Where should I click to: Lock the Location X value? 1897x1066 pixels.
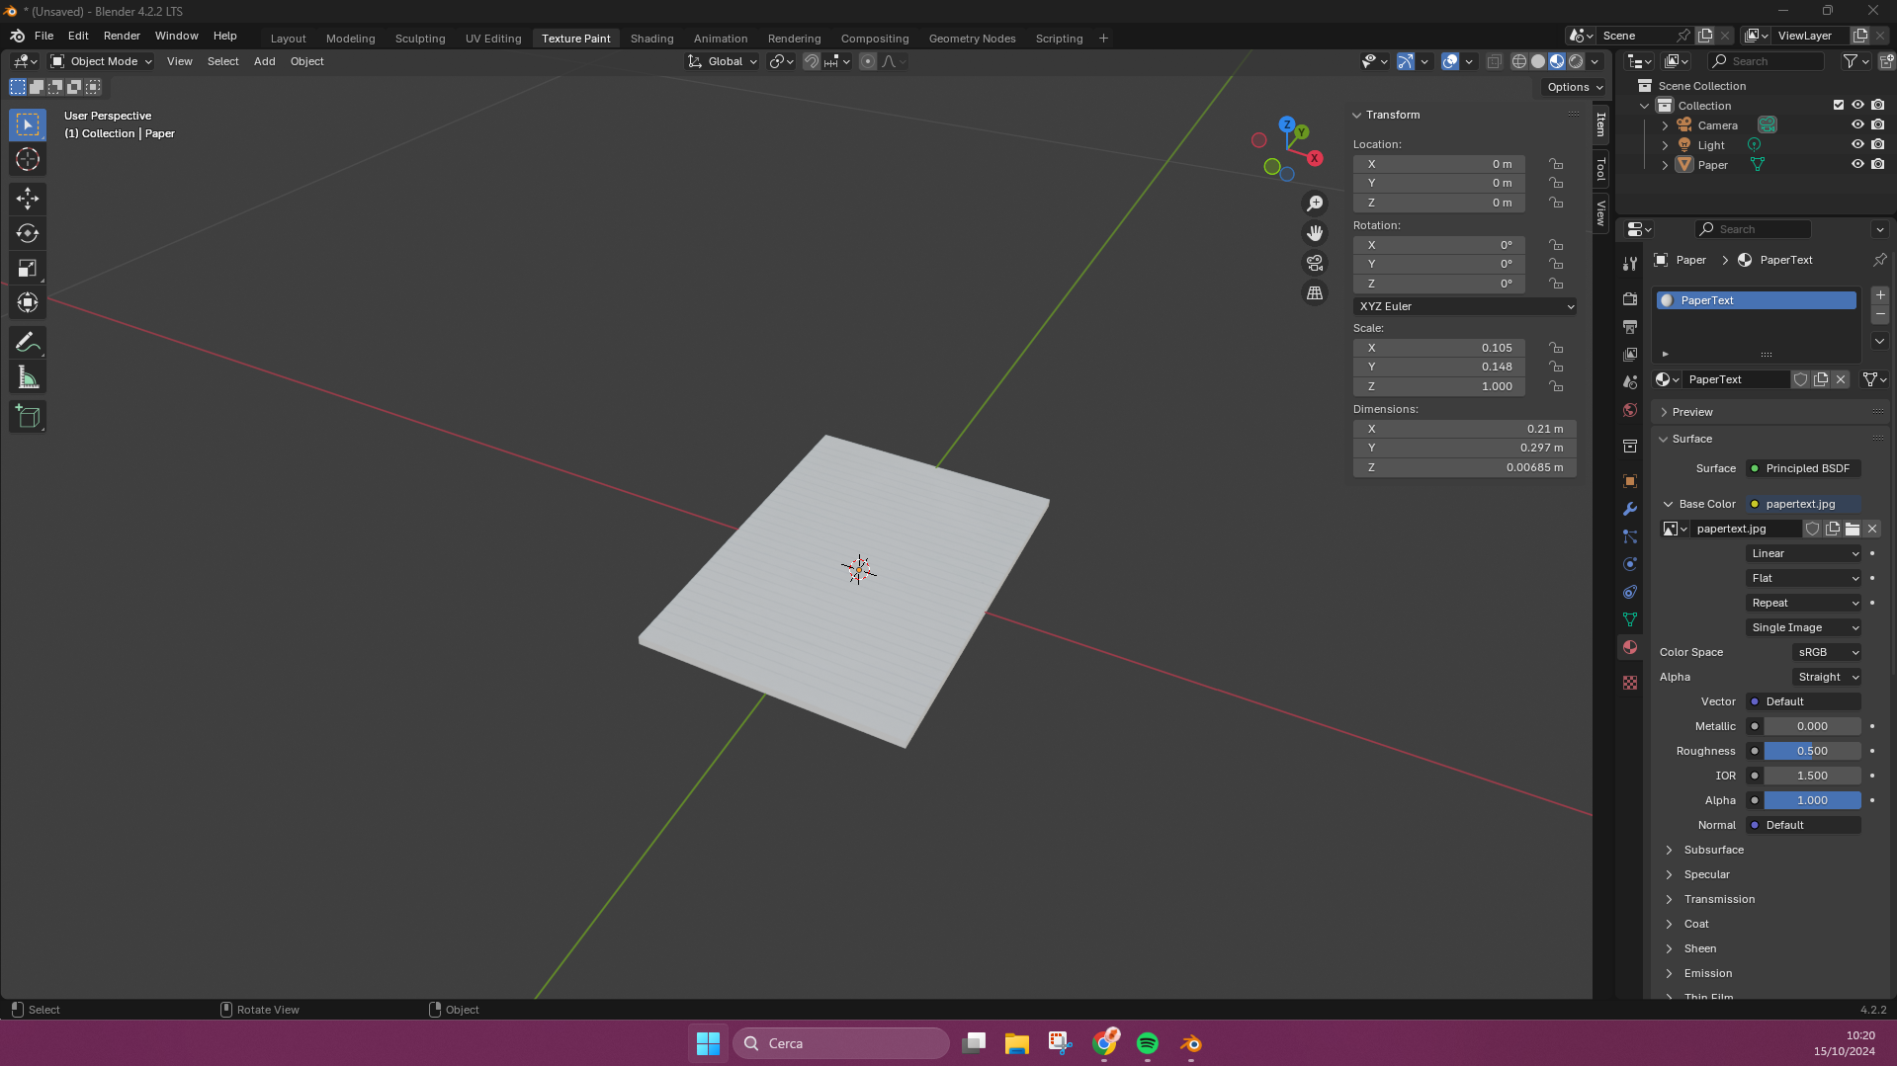coord(1556,164)
